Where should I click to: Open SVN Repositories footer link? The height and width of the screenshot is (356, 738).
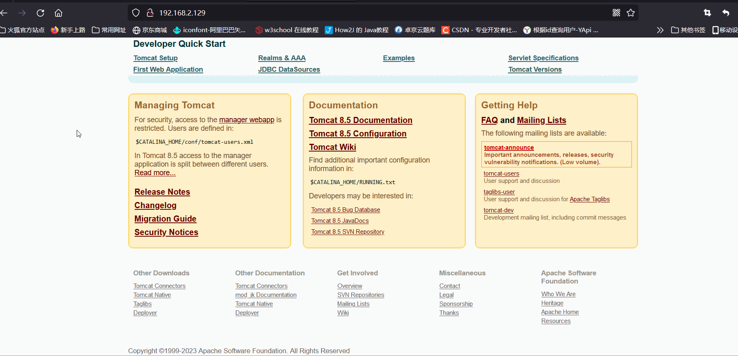click(361, 295)
